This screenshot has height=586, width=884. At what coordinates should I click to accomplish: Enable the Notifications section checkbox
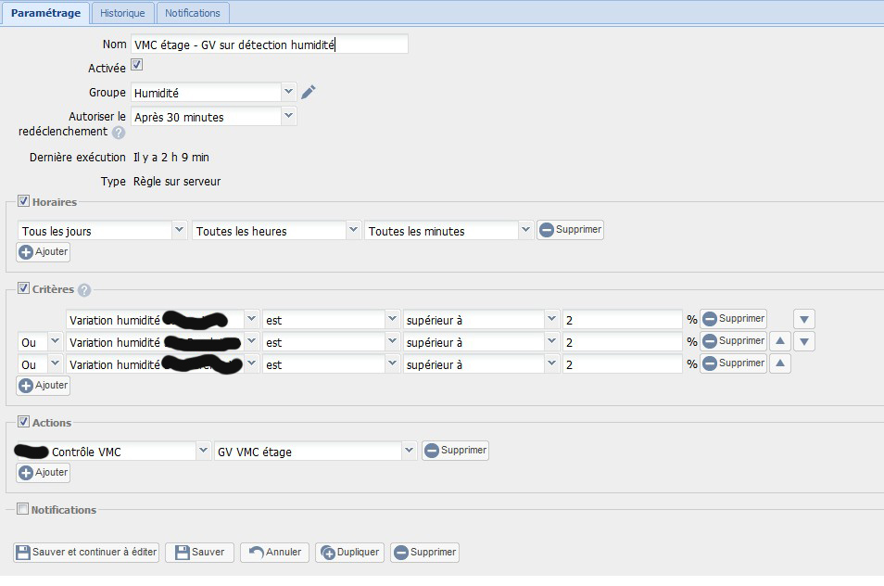click(x=23, y=509)
